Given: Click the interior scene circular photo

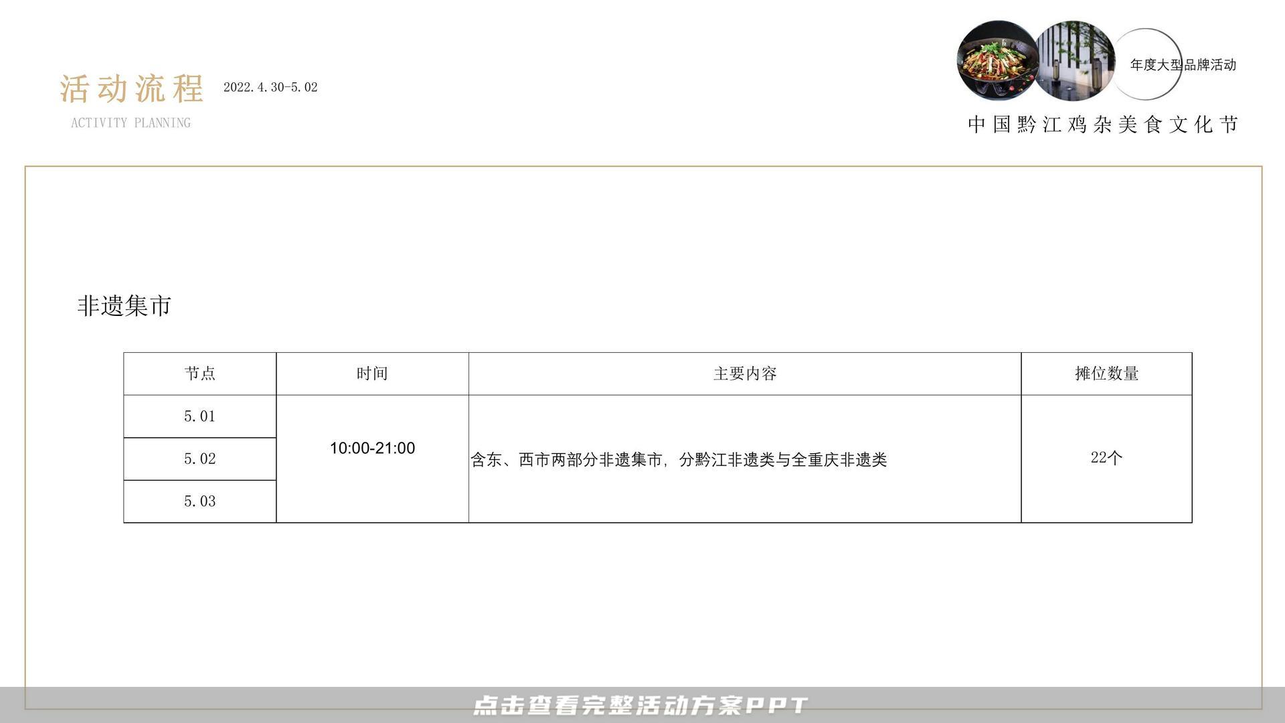Looking at the screenshot, I should point(1074,60).
